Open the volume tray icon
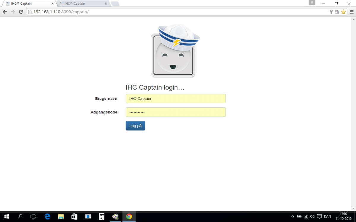This screenshot has height=222, width=356. click(x=312, y=216)
